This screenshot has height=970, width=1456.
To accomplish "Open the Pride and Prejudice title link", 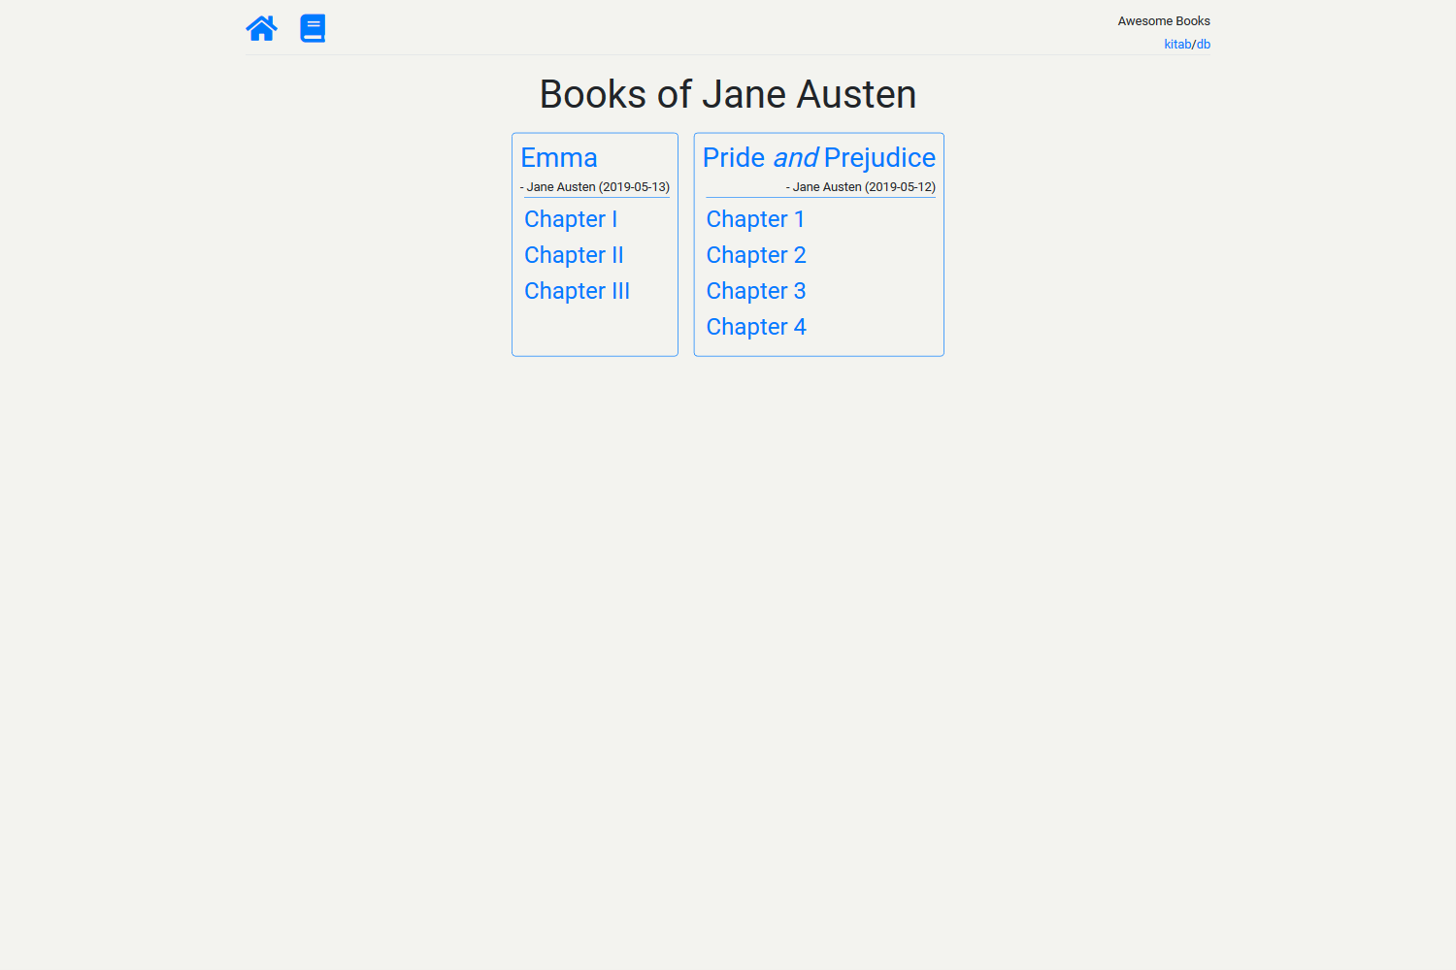I will click(x=819, y=157).
